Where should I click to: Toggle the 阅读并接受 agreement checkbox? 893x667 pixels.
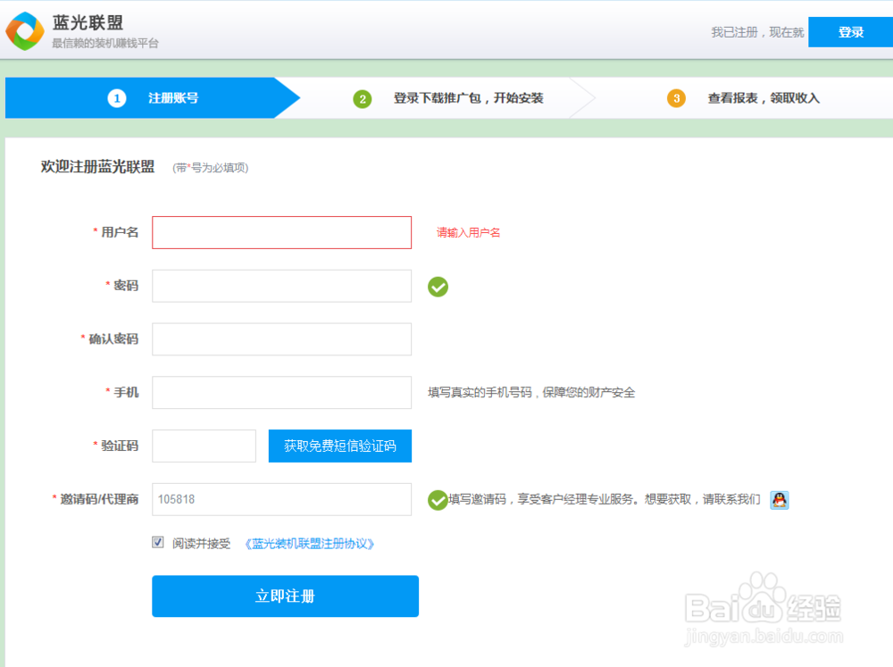click(x=158, y=542)
